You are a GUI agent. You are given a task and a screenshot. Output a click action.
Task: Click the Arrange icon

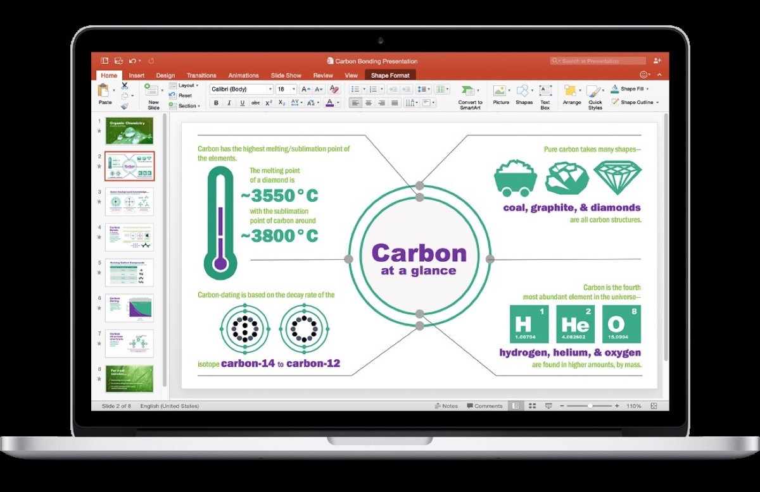tap(571, 90)
